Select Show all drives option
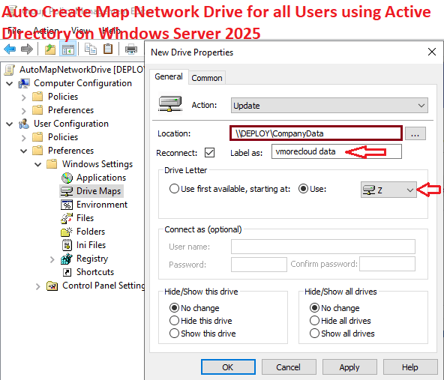444x380 pixels. 314,333
